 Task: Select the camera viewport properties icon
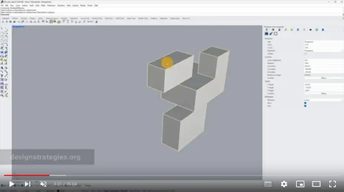[x=266, y=34]
